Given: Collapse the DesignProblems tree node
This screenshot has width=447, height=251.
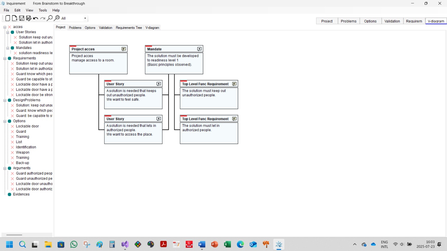Looking at the screenshot, I should click(x=5, y=101).
